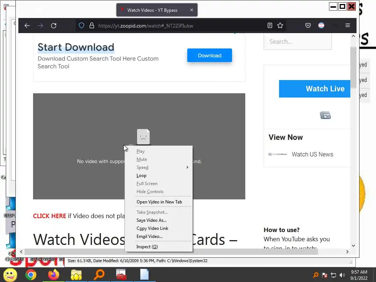Open the blank document taskbar icon
This screenshot has height=282, width=376.
(x=144, y=275)
